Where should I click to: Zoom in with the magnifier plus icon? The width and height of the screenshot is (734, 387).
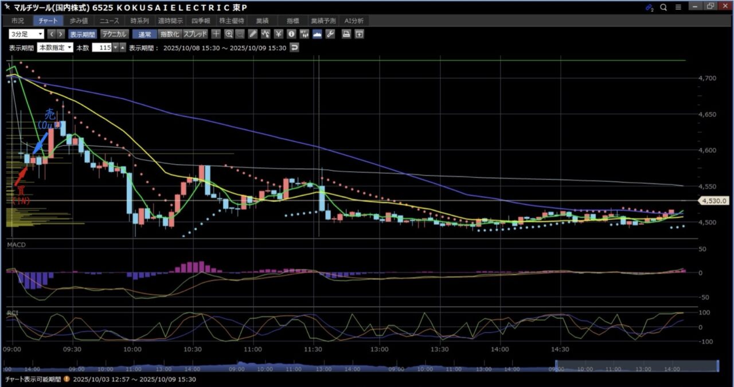pos(229,34)
